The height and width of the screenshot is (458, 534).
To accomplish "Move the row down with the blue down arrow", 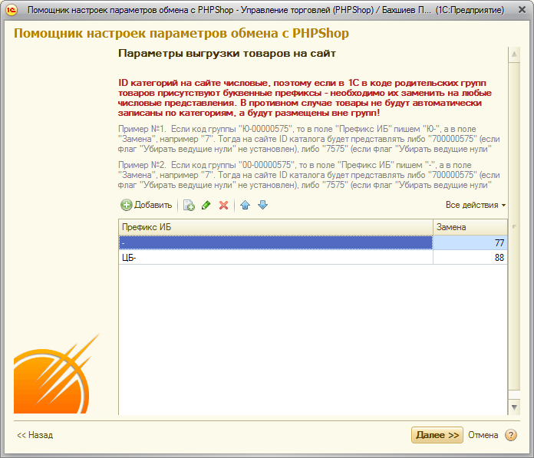I will coord(262,205).
